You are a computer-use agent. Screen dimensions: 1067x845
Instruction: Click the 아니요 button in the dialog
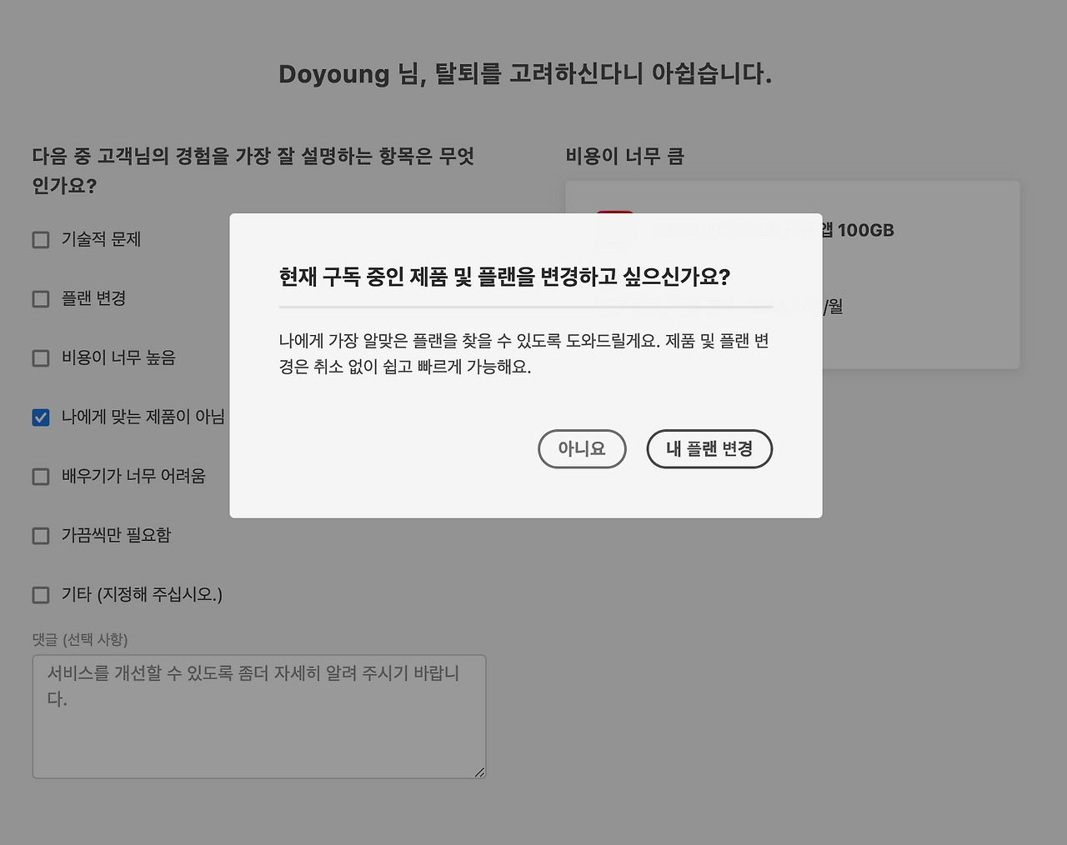582,448
